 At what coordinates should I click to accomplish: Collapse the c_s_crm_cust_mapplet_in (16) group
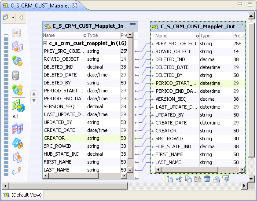click(45, 44)
